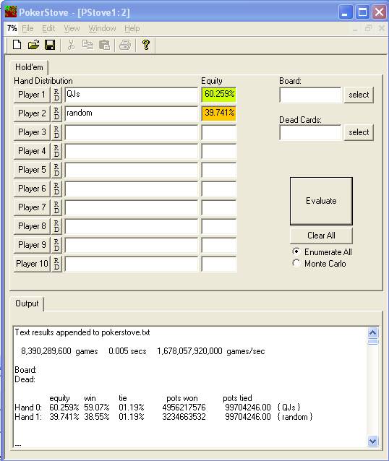Click the Clear All button
389x461 pixels.
(x=321, y=236)
